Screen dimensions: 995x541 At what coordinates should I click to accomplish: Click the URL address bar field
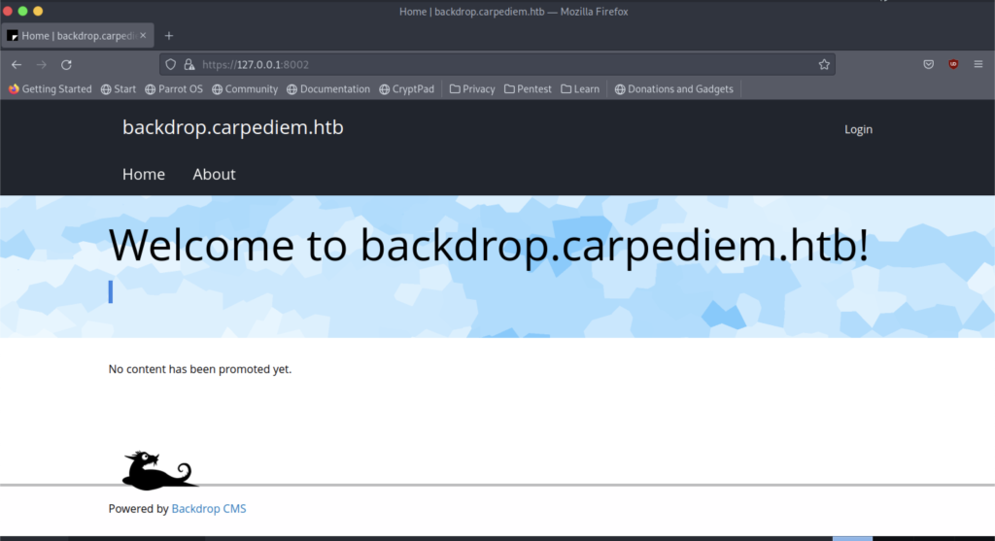click(505, 64)
